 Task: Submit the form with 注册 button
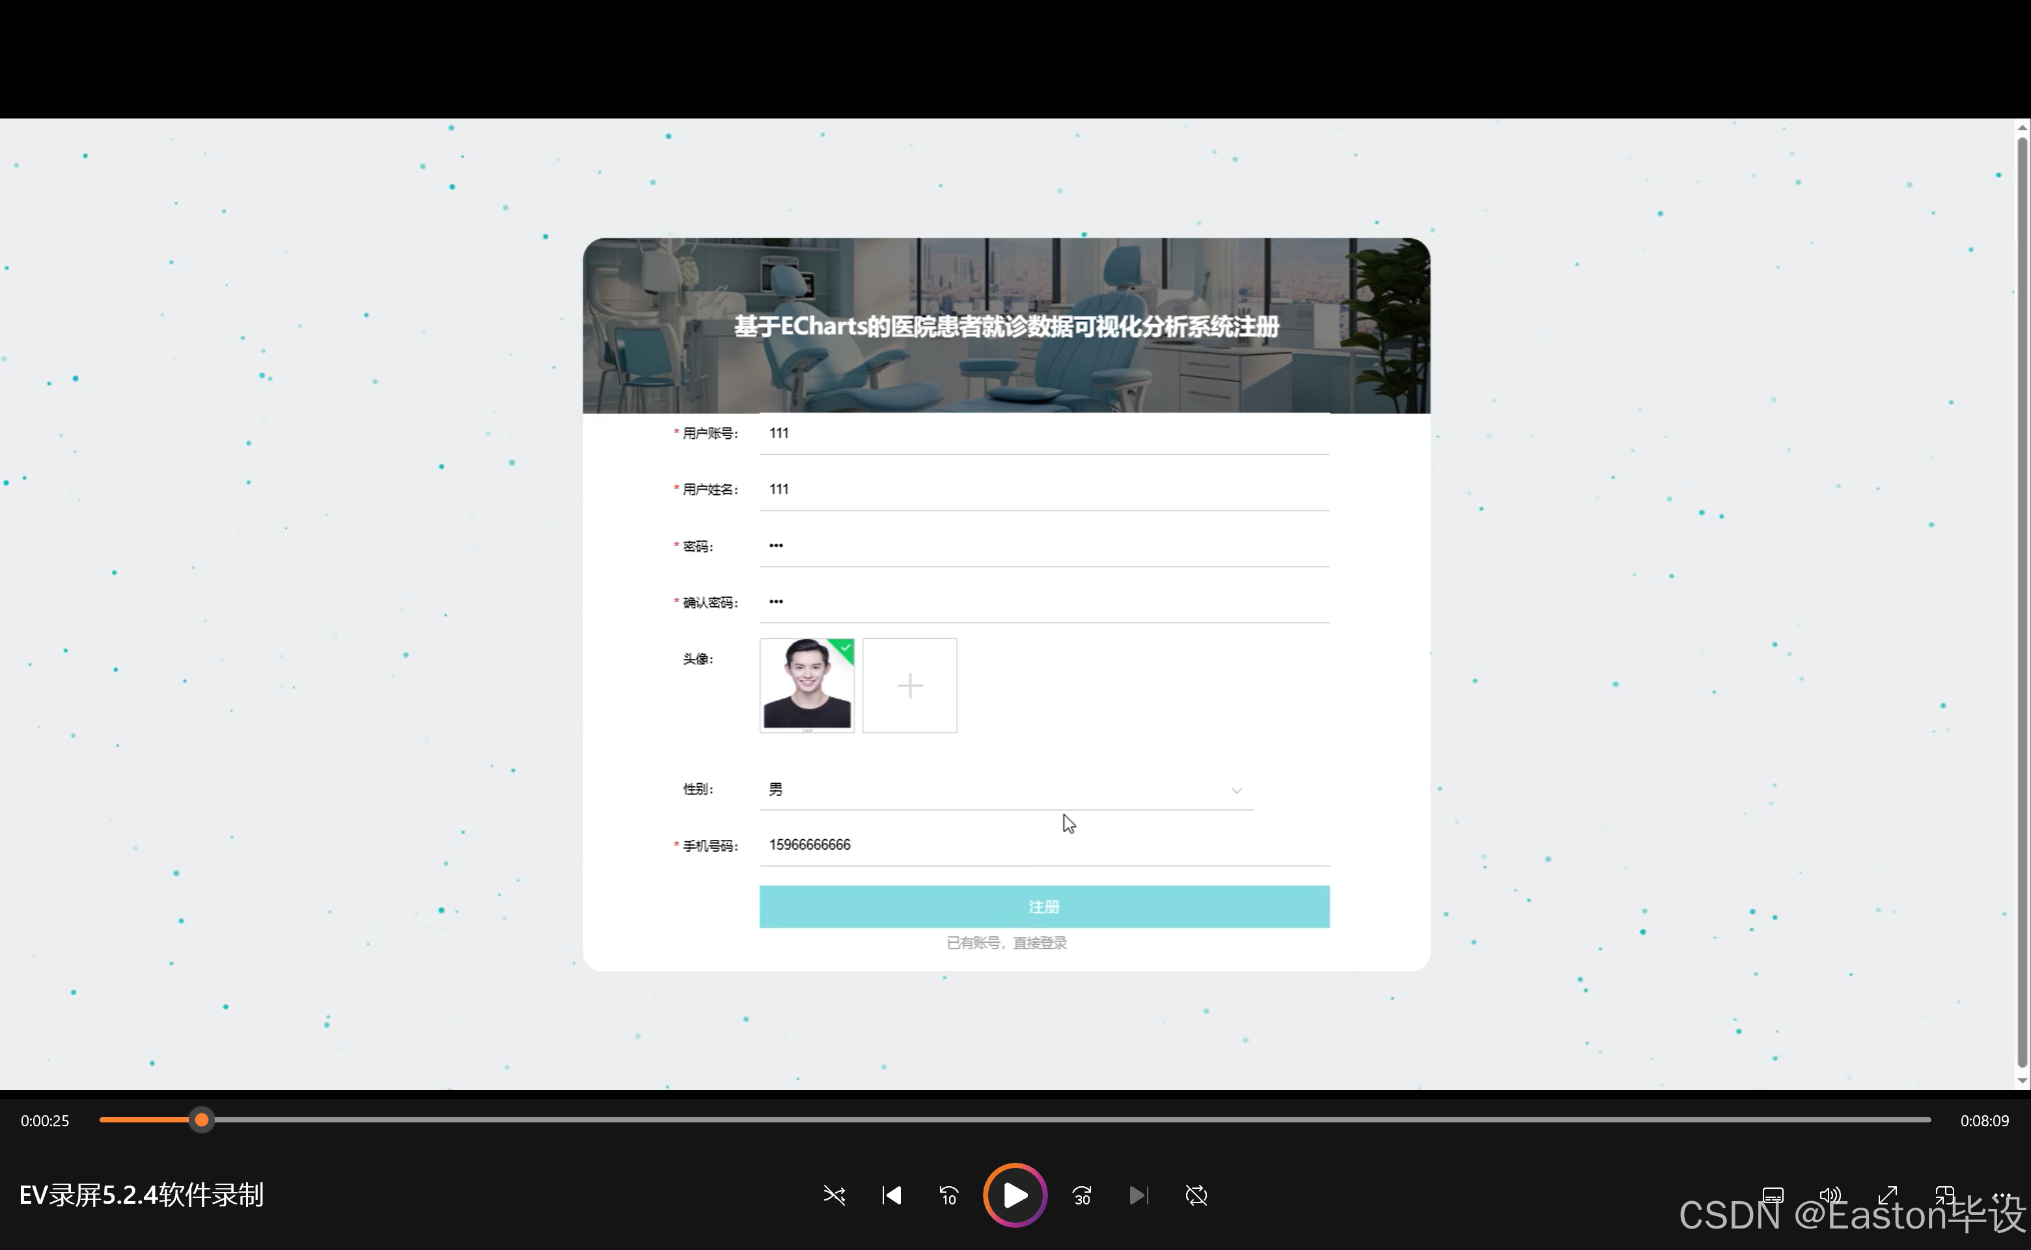tap(1044, 907)
